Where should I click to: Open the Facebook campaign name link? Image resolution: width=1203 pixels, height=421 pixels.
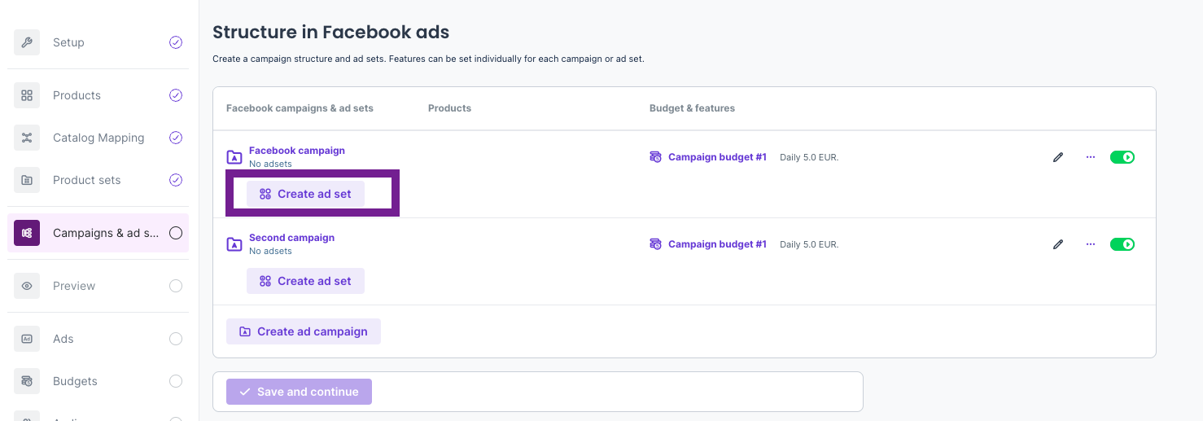click(x=297, y=151)
